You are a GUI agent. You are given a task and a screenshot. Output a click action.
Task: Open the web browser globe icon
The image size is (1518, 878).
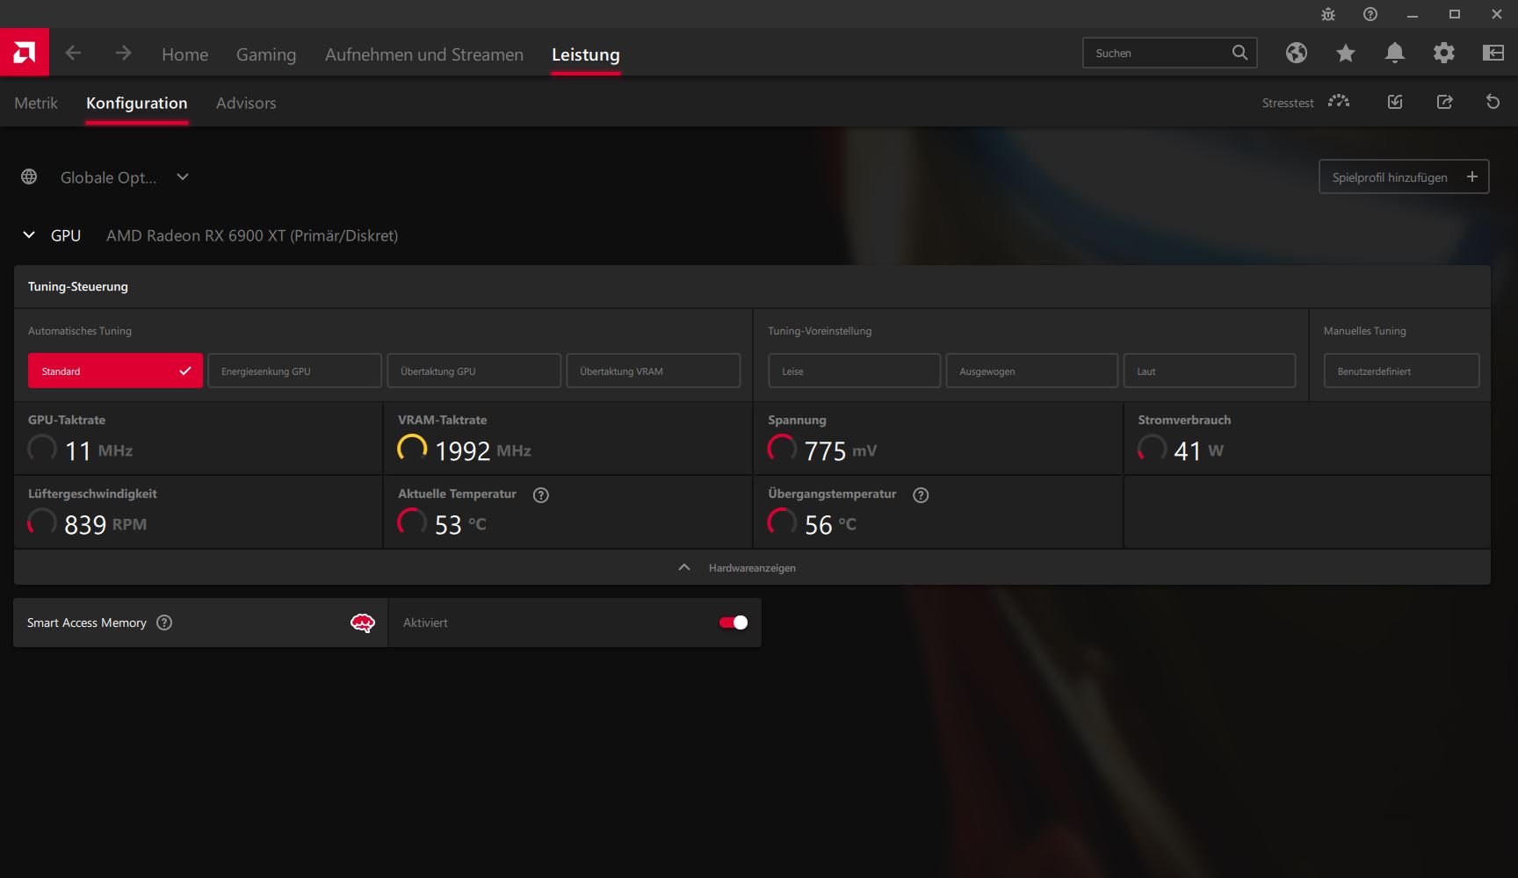pyautogui.click(x=1296, y=54)
